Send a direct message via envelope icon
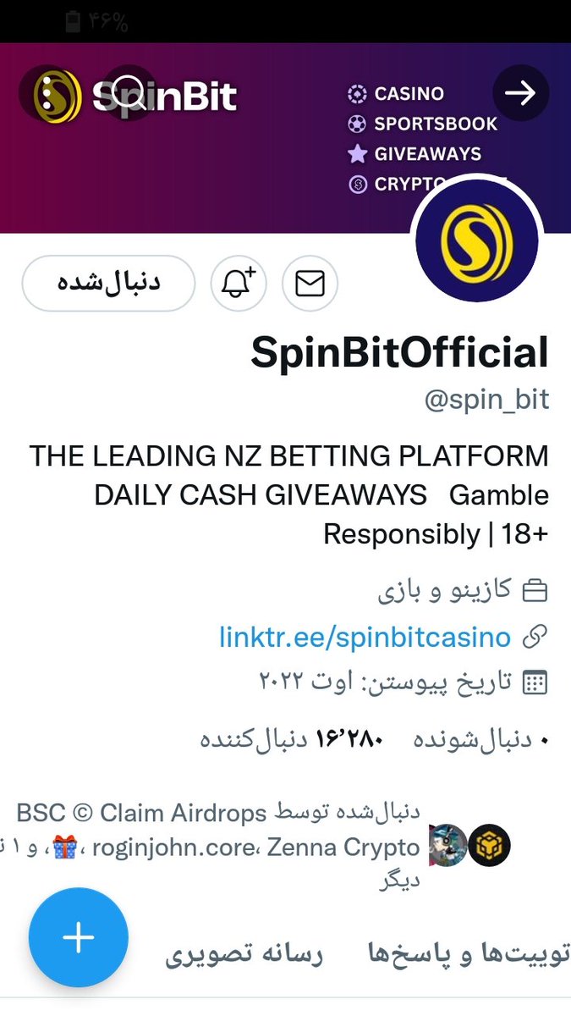This screenshot has height=1016, width=571. tap(310, 283)
